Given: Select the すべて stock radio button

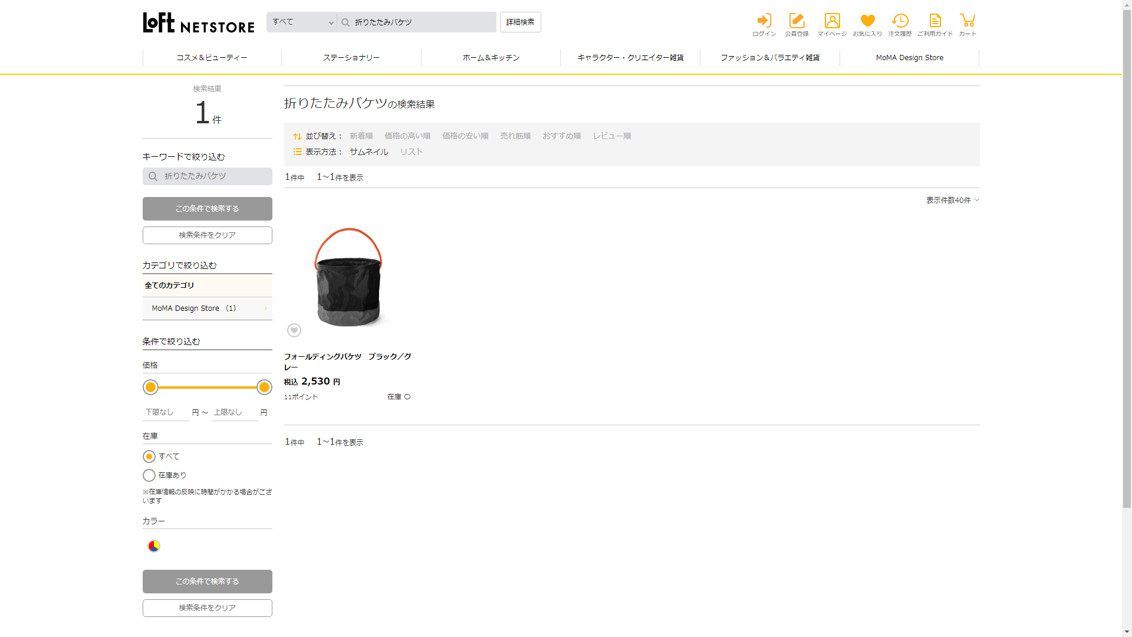Looking at the screenshot, I should 150,457.
